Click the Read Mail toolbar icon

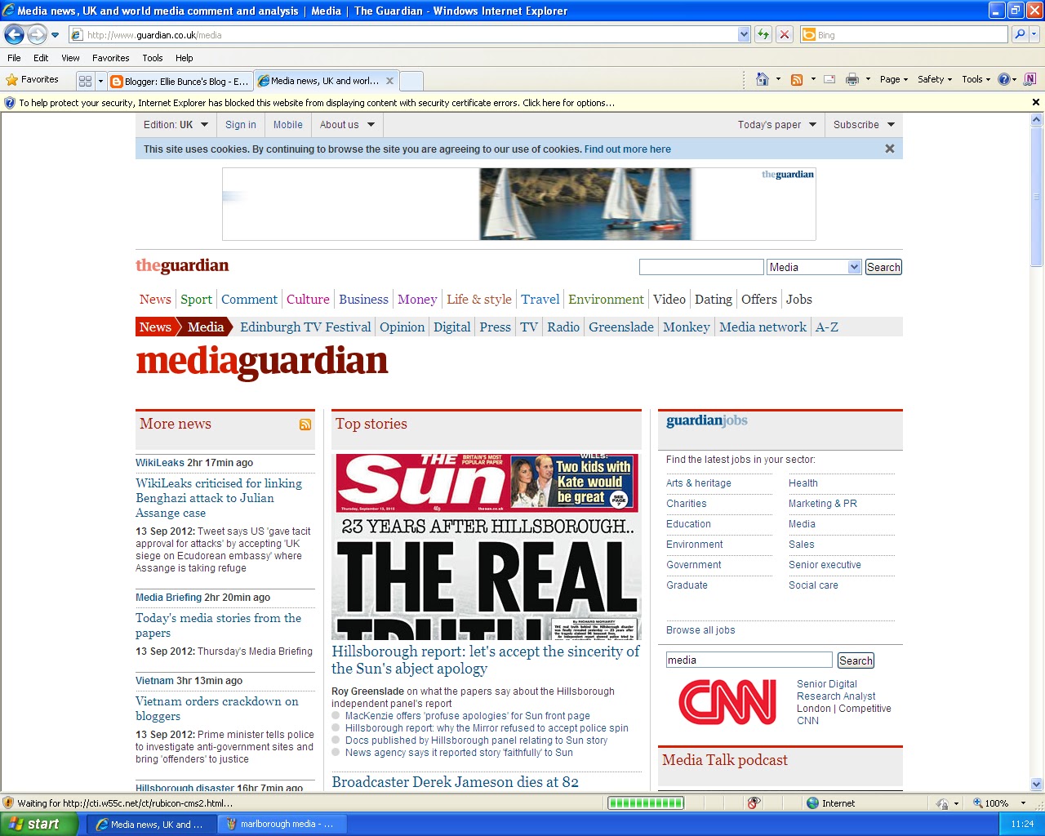829,79
